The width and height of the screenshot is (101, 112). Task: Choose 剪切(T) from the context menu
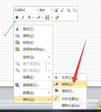[33, 29]
